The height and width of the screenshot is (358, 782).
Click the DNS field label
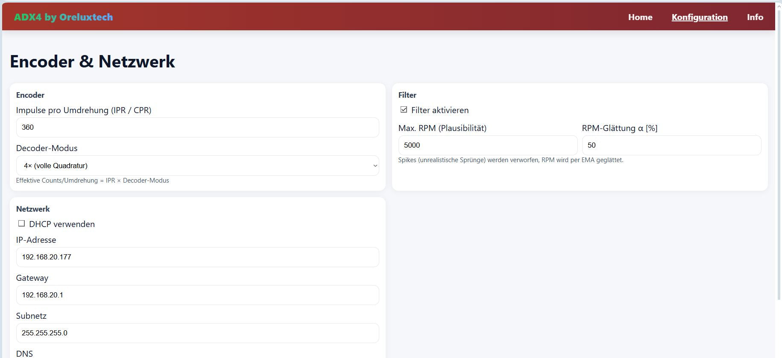click(24, 353)
